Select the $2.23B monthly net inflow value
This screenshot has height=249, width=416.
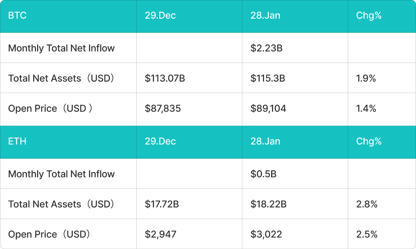tap(266, 48)
